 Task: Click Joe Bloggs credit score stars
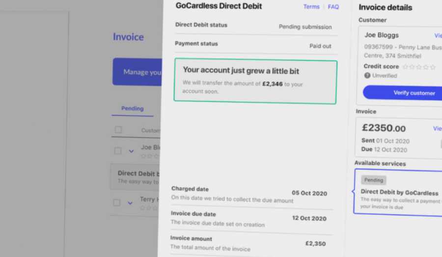[x=419, y=67]
